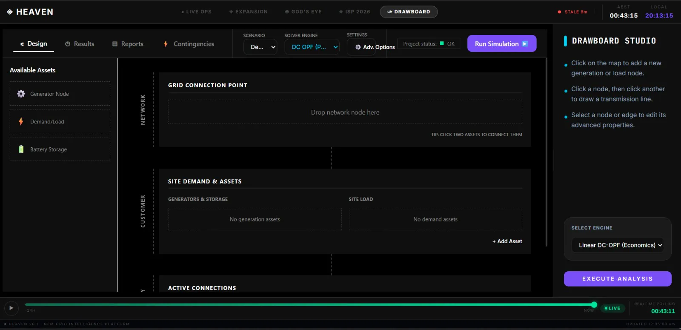
Task: Click the canvas vertical scrollbar
Action: point(547,152)
